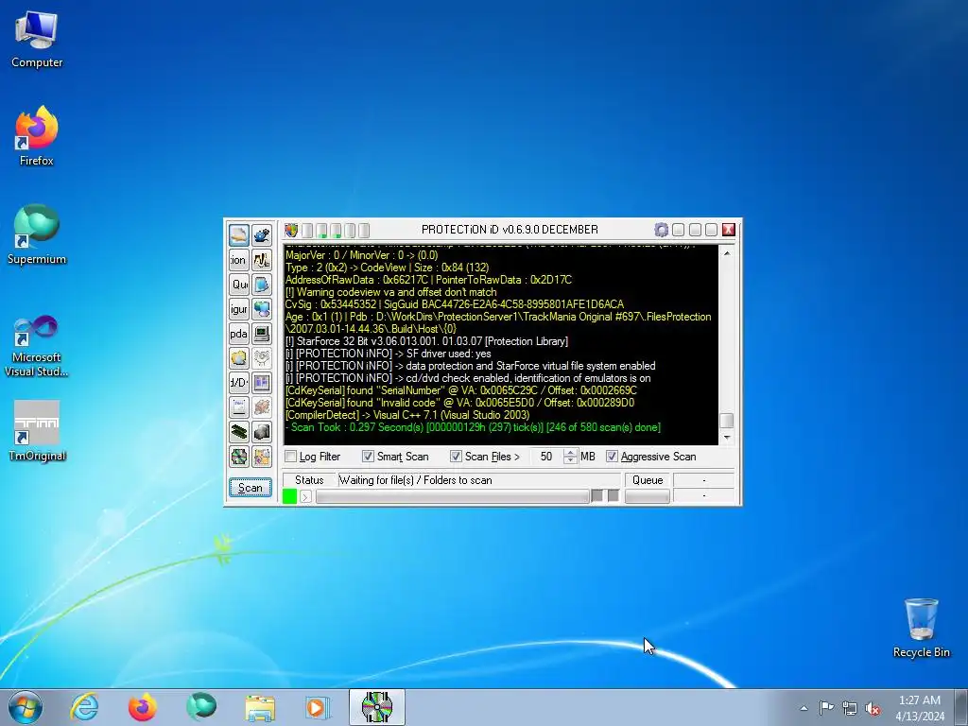The width and height of the screenshot is (968, 726).
Task: Click the scrollbar thumb in the log pane
Action: pos(727,421)
